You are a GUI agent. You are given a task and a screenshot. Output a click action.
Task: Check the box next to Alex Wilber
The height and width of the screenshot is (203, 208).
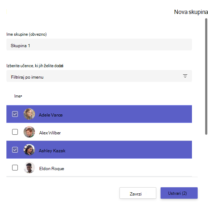coord(15,132)
